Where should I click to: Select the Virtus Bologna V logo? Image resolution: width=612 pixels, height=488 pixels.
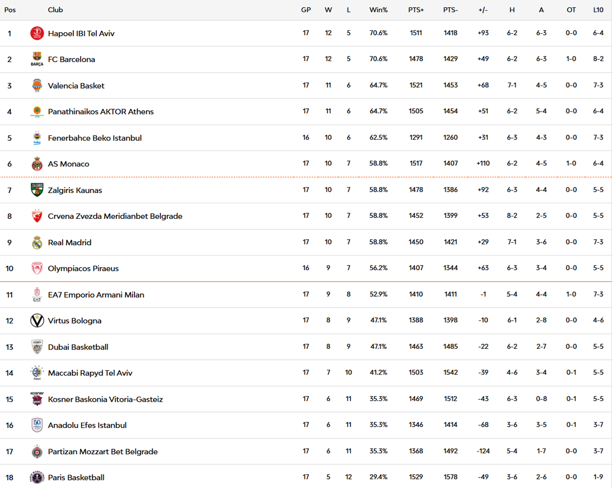[37, 320]
